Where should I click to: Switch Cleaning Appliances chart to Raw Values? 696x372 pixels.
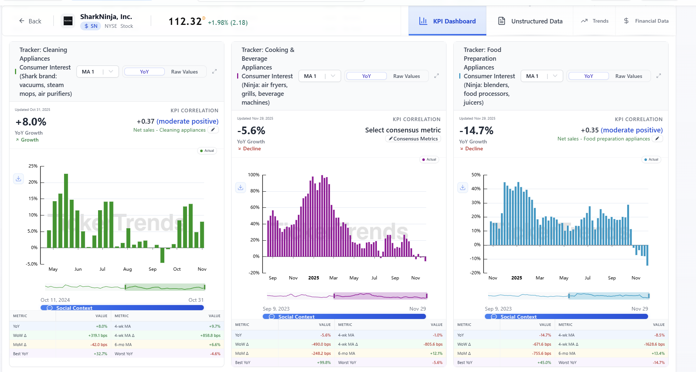pos(184,72)
